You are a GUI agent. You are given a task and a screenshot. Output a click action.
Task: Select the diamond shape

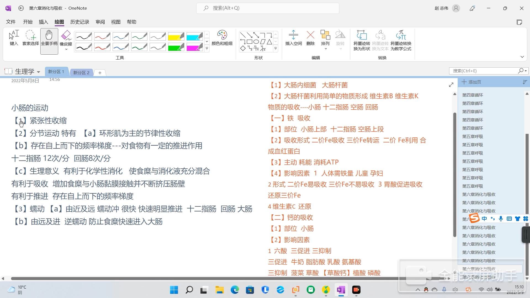click(243, 49)
